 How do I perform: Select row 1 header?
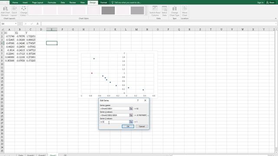coord(2,33)
